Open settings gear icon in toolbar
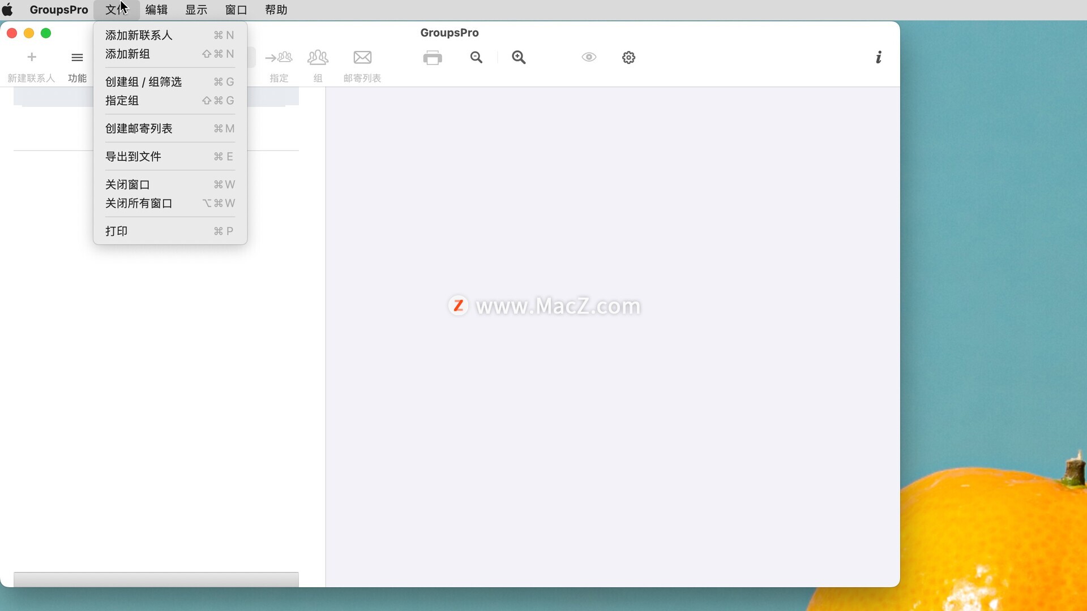 (x=628, y=57)
